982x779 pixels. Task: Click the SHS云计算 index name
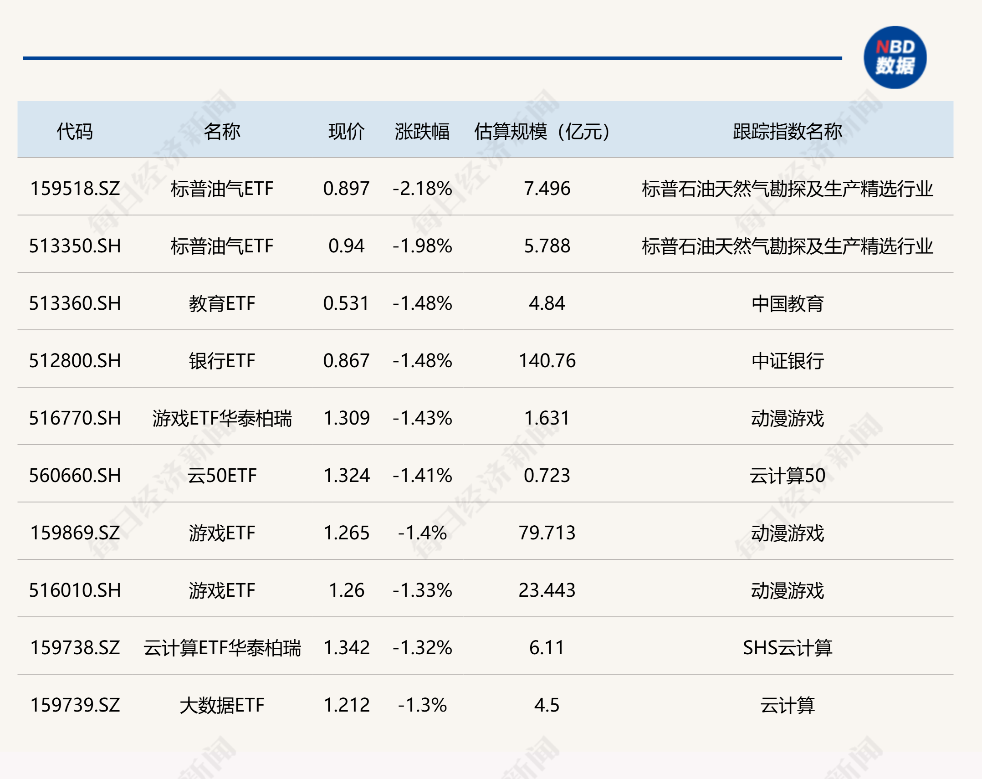coord(788,648)
